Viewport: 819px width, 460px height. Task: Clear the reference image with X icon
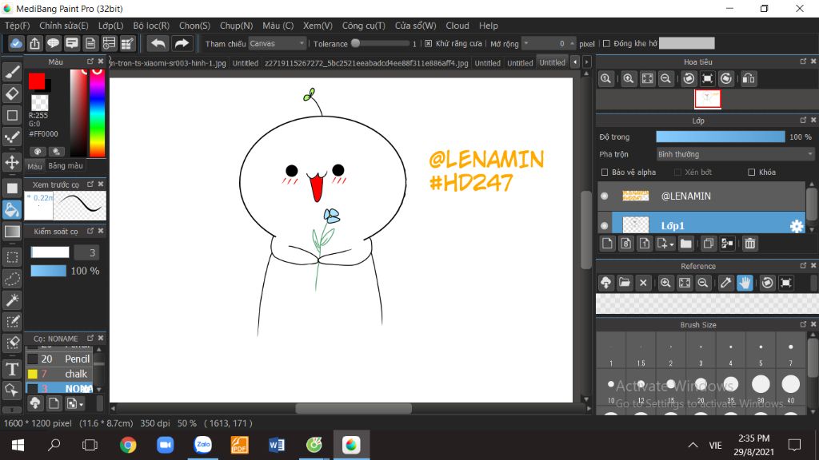click(x=643, y=283)
